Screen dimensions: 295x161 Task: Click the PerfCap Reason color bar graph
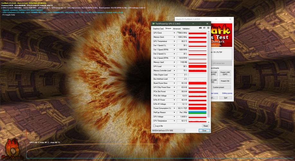(197, 112)
